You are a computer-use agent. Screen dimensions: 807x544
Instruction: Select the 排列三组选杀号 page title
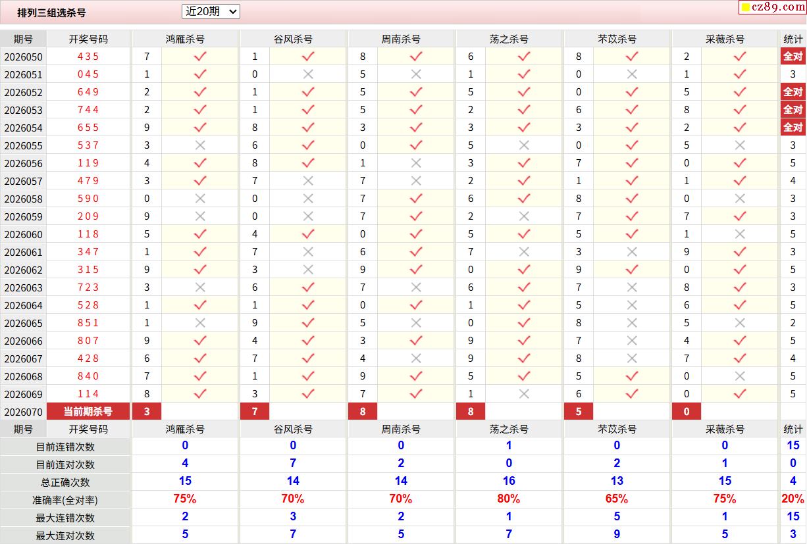click(51, 12)
